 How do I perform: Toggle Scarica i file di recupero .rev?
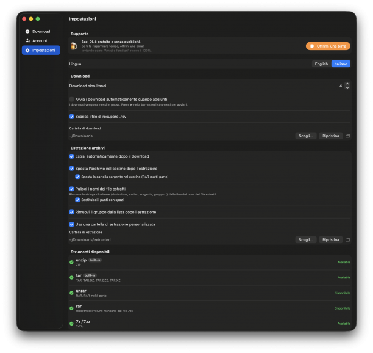click(71, 117)
